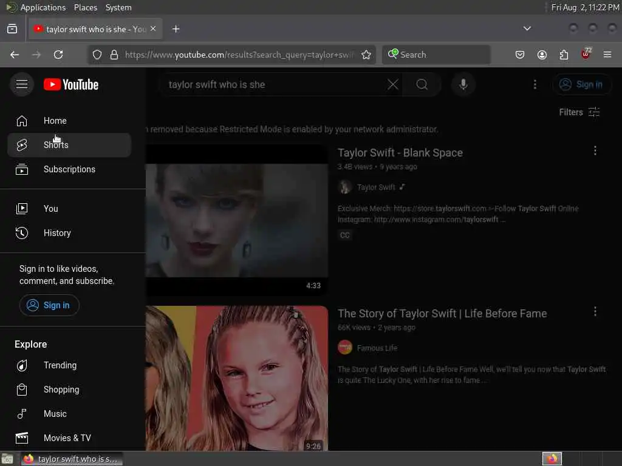Screen dimensions: 622x466
Task: Open Trending under Explore
Action: [x=69, y=365]
